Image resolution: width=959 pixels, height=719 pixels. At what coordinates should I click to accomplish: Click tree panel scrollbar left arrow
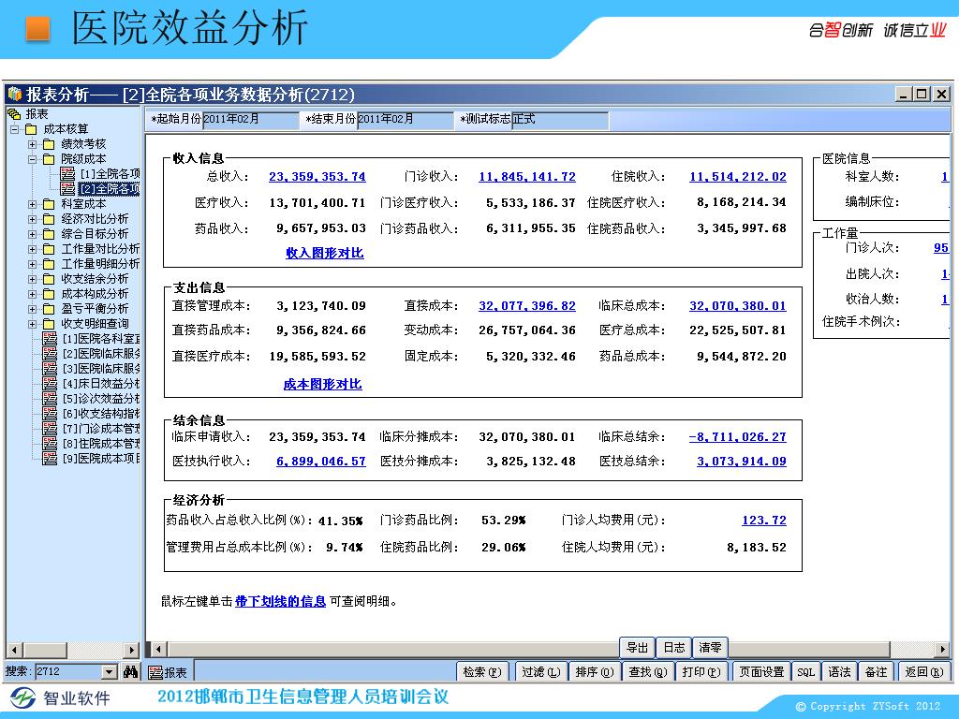tap(15, 650)
